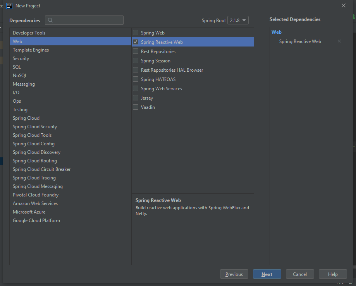The width and height of the screenshot is (356, 286).
Task: Choose the NoSQL category in list
Action: 20,76
